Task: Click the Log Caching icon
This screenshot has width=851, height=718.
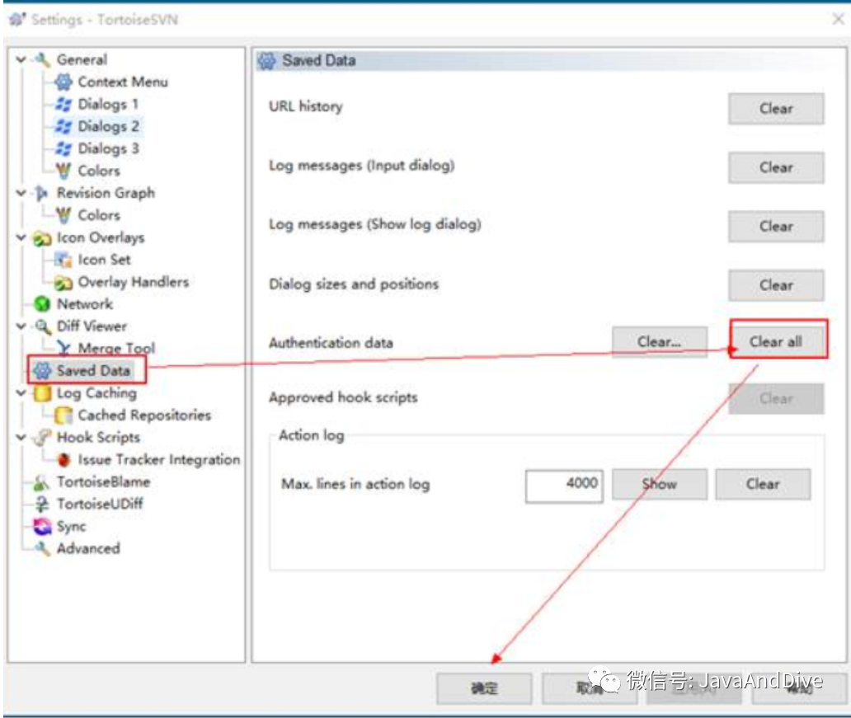Action: click(42, 393)
